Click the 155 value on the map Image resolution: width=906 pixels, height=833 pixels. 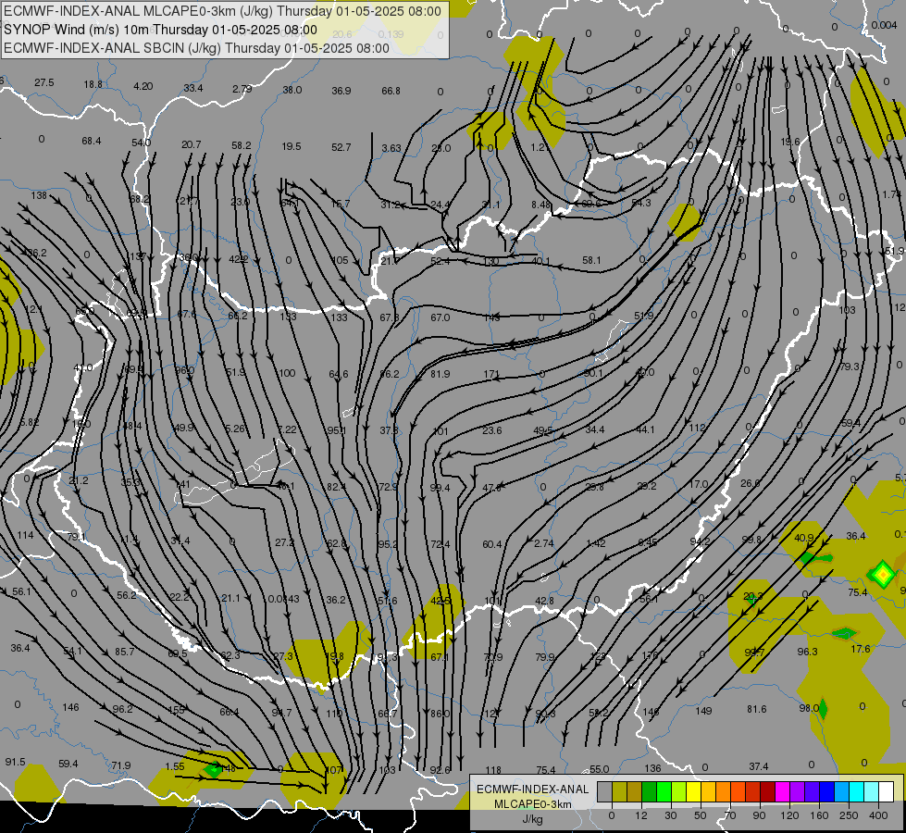tap(176, 710)
